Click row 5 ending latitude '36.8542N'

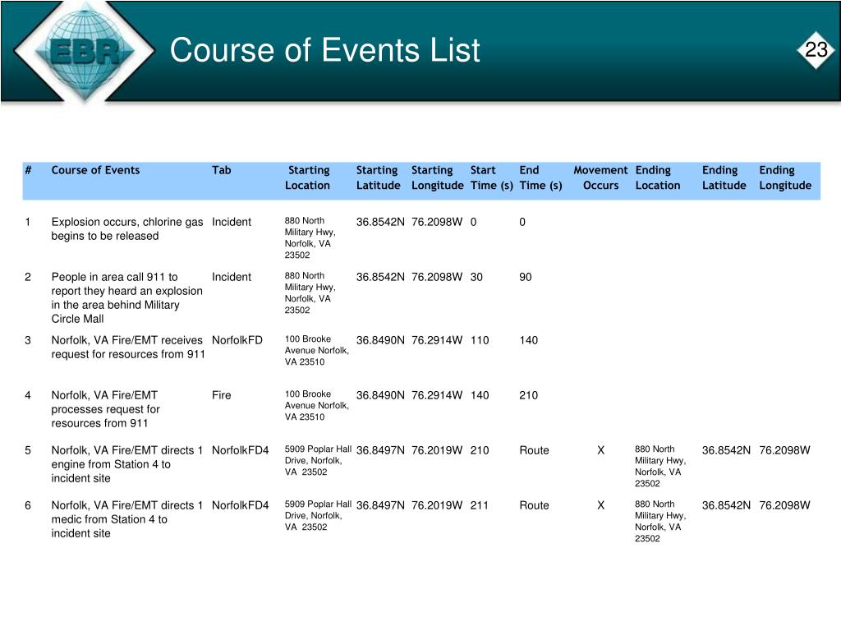coord(726,450)
